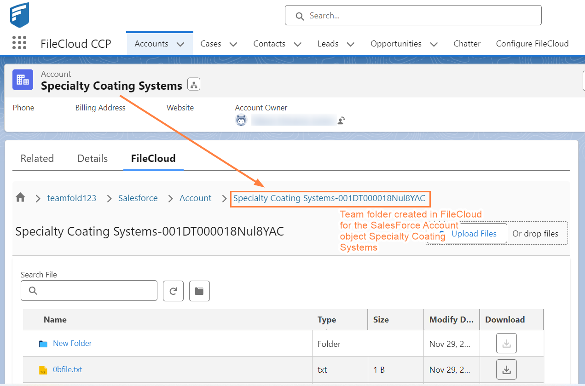Image resolution: width=585 pixels, height=386 pixels.
Task: Open the Leads dropdown arrow
Action: tap(350, 44)
